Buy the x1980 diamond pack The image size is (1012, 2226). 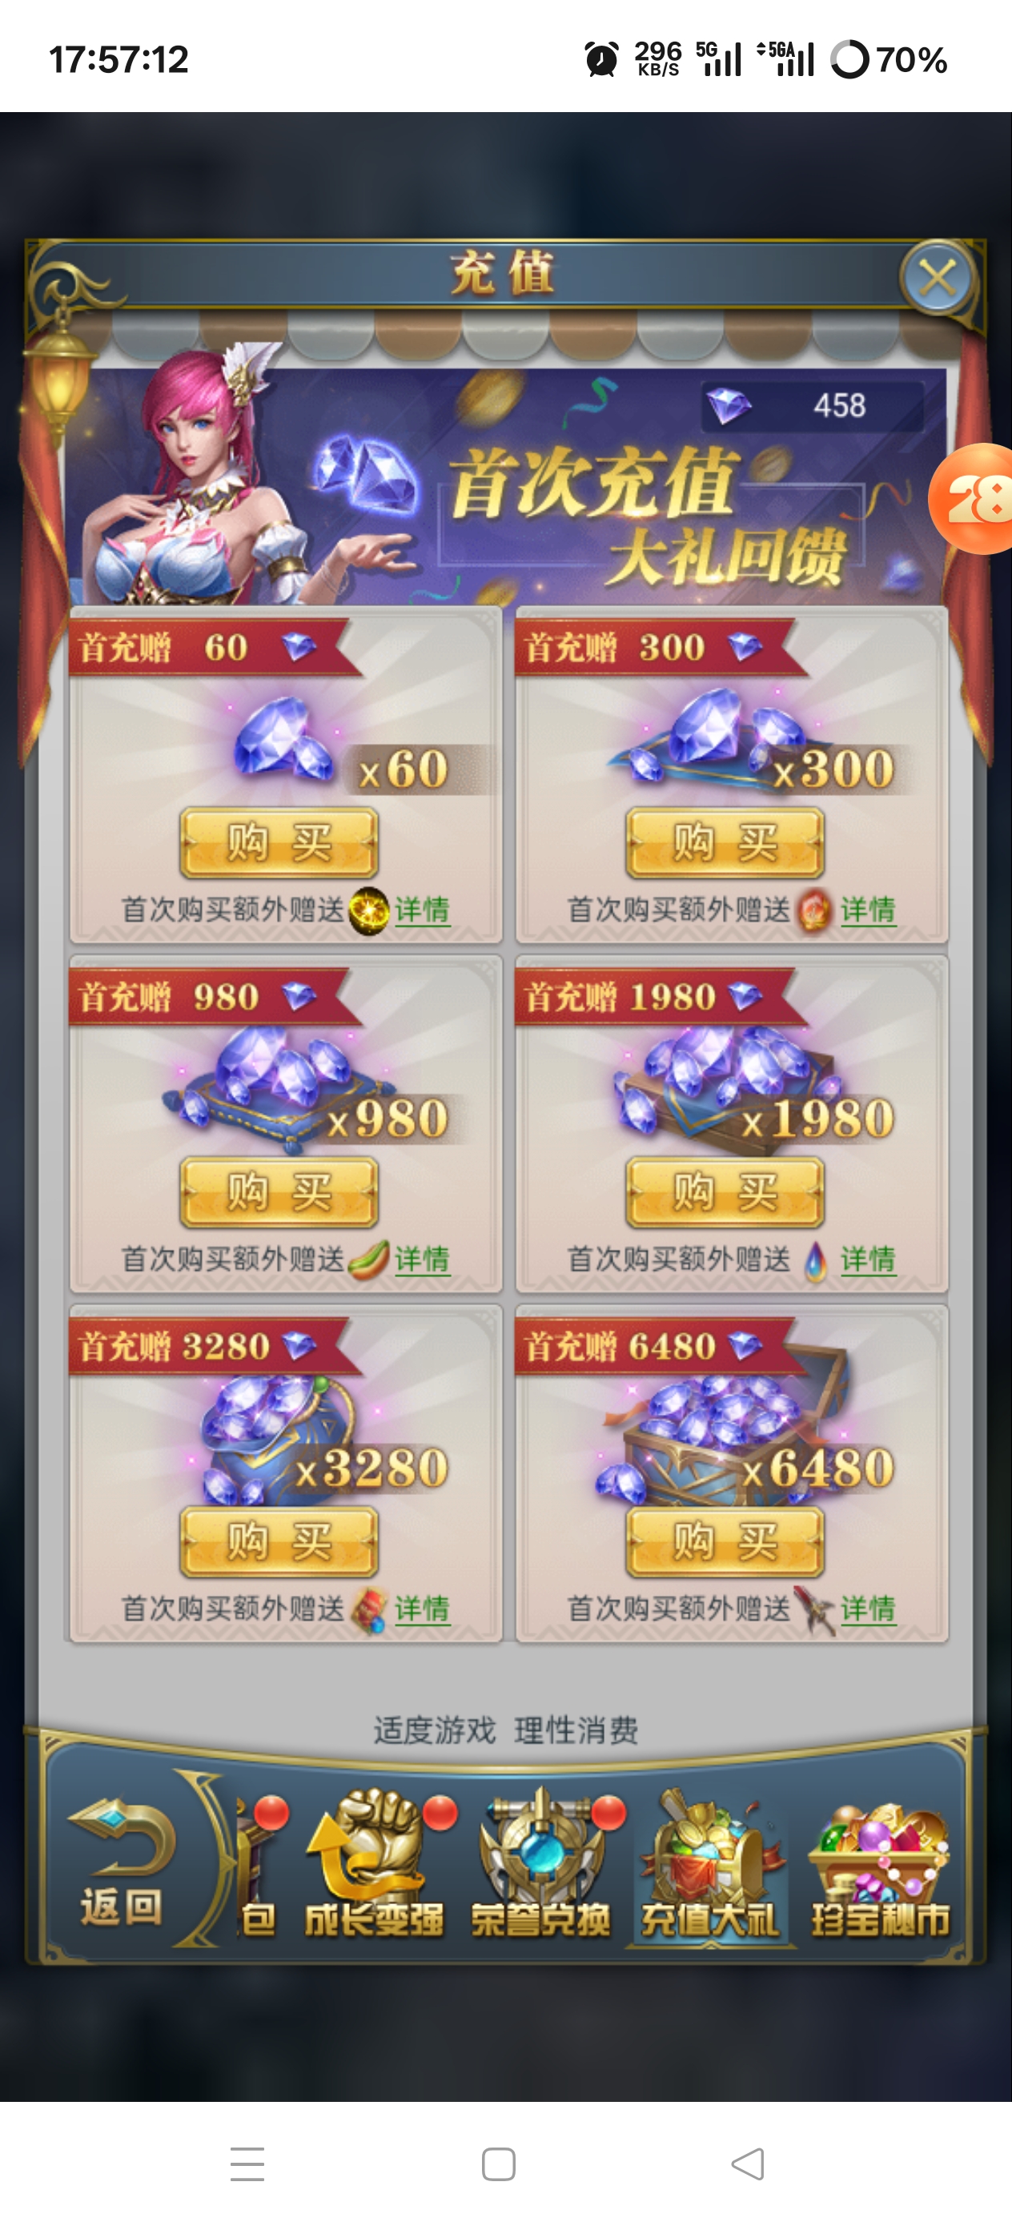[x=725, y=1192]
